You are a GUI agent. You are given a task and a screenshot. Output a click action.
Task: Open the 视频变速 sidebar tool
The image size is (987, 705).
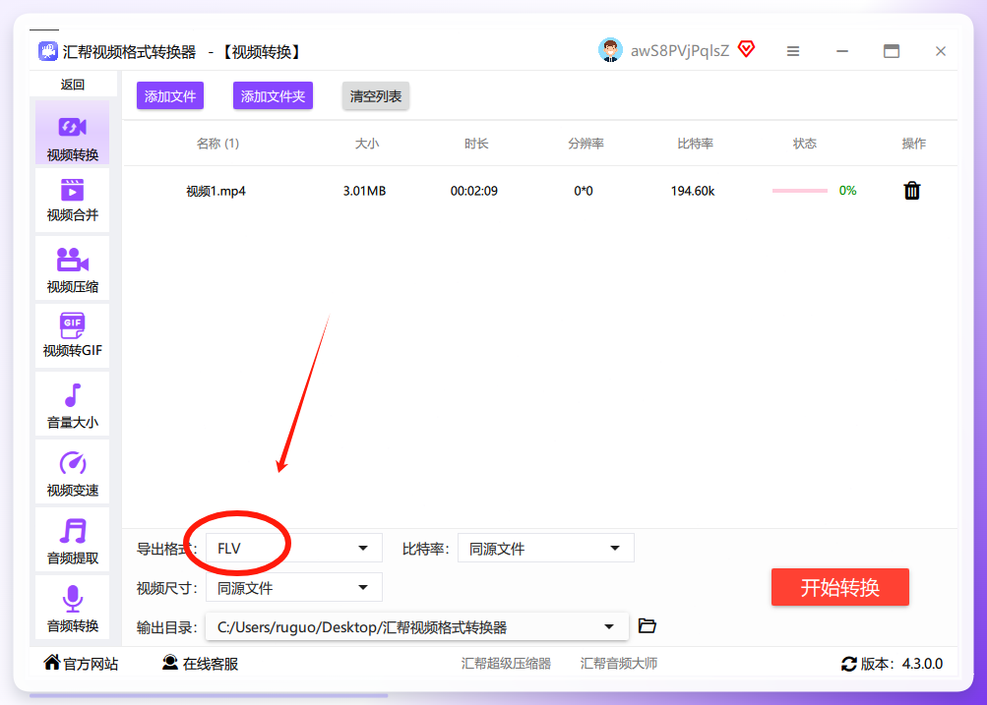tap(73, 472)
